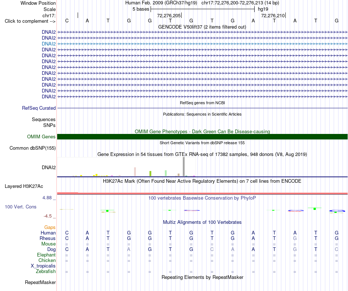Click the hg19 label beside scale bar
The width and height of the screenshot is (348, 291).
[263, 9]
